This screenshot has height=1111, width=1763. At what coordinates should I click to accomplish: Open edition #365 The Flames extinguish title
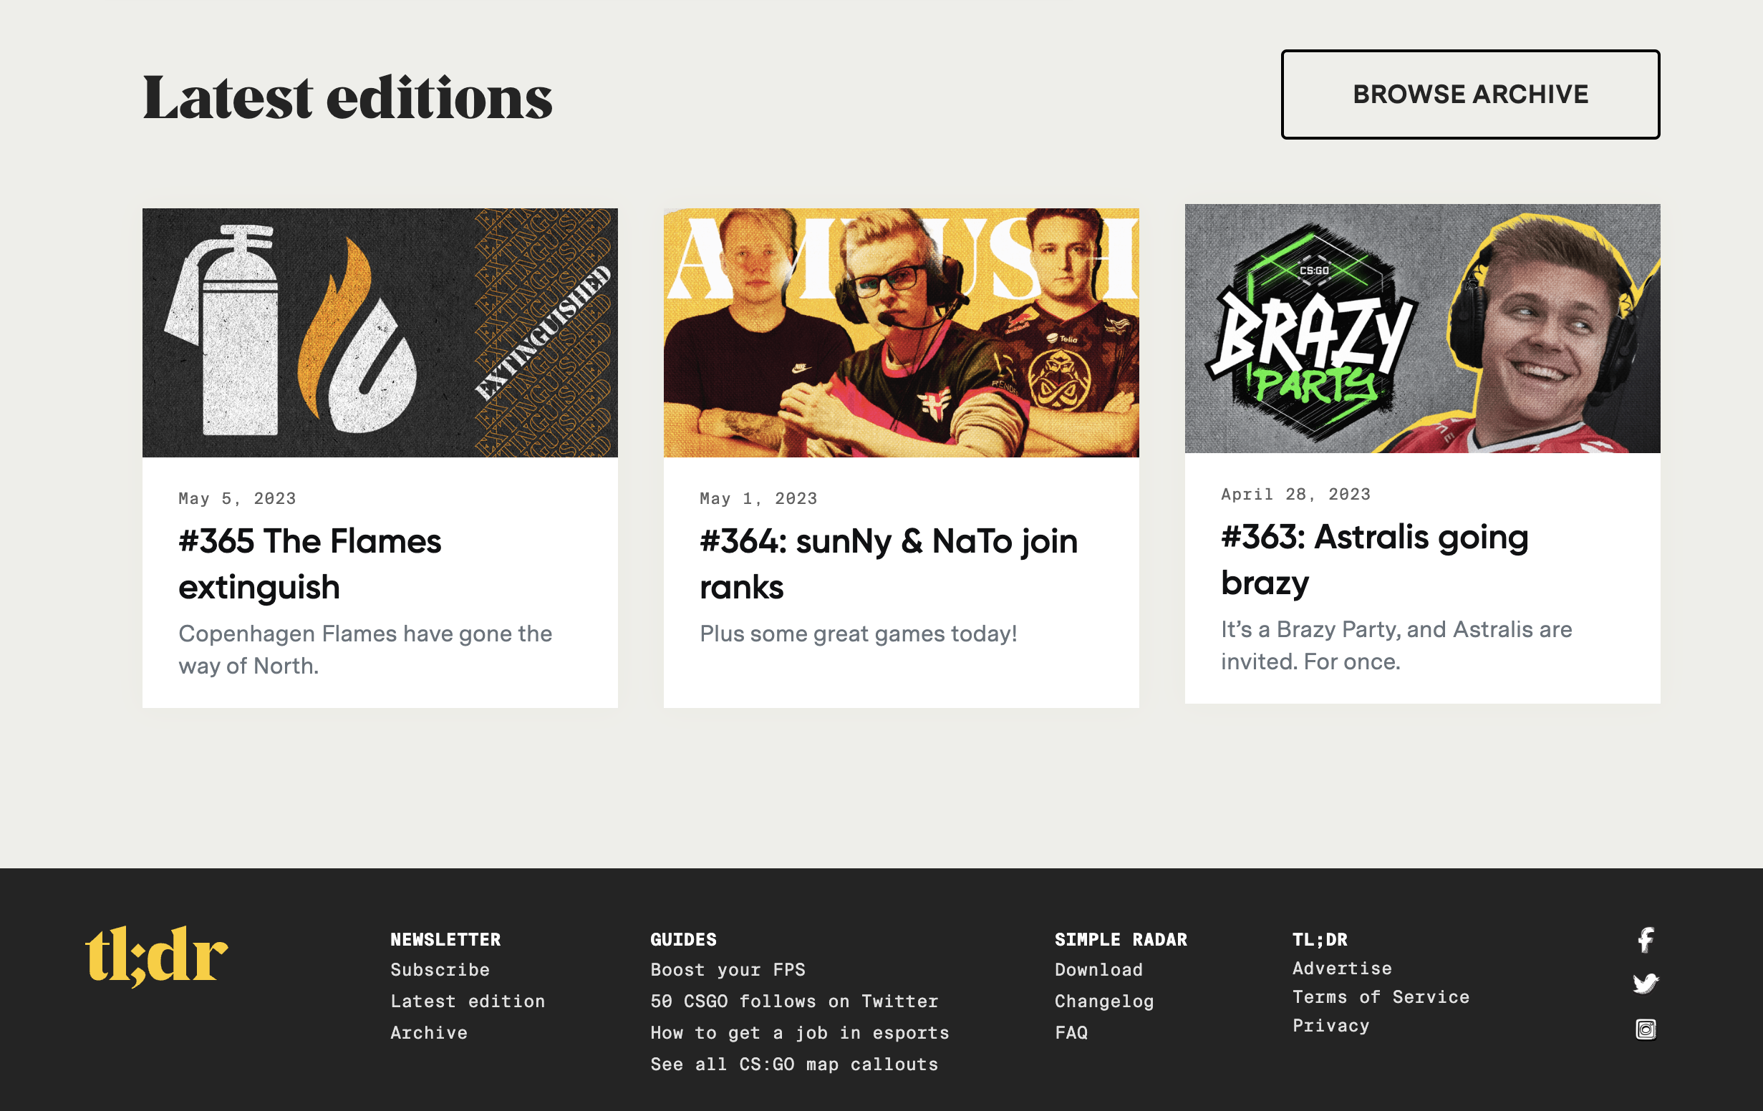click(x=309, y=563)
